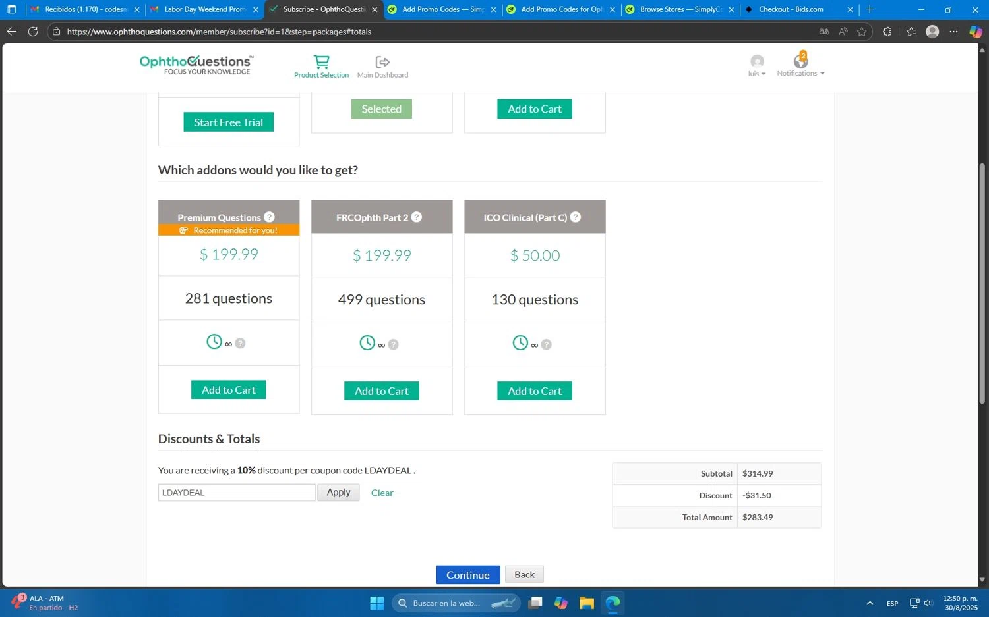Open File Explorer from taskbar
Screen dimensions: 989x617
(587, 603)
